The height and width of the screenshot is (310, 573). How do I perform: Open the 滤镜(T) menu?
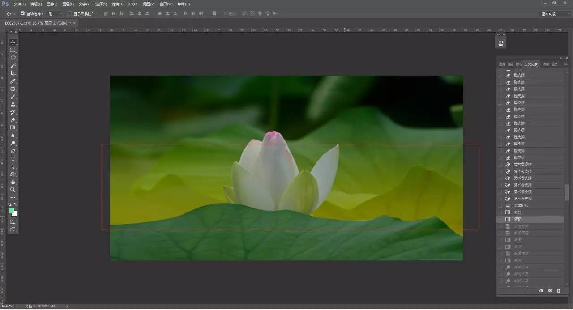click(x=118, y=4)
